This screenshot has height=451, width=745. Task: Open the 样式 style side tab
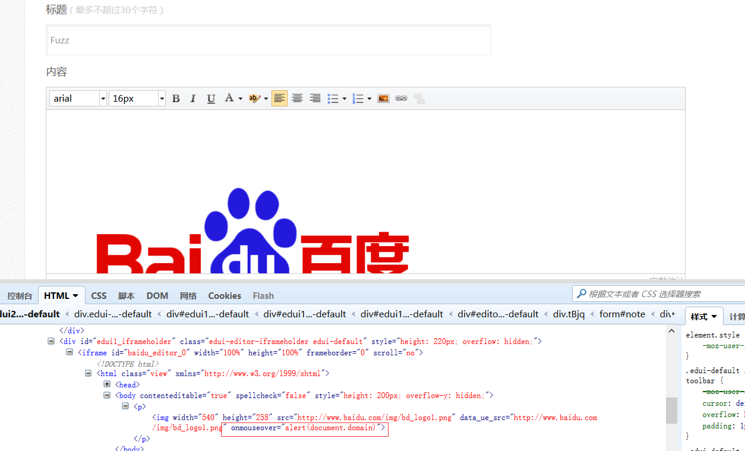tap(704, 317)
